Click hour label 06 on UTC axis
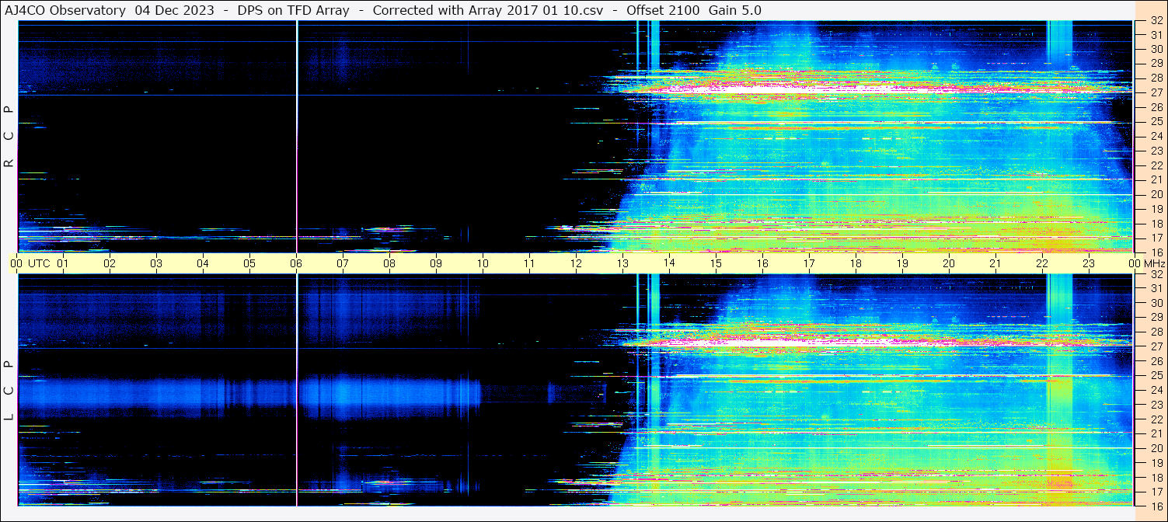 [x=296, y=263]
